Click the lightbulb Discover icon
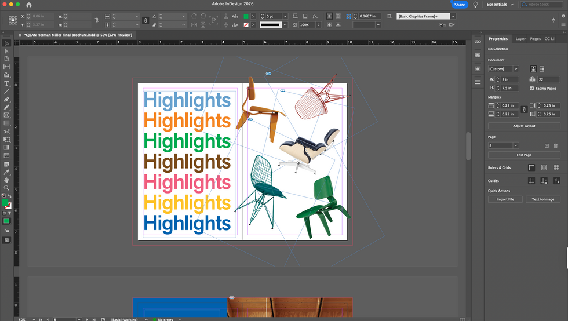The height and width of the screenshot is (321, 568). 475,5
